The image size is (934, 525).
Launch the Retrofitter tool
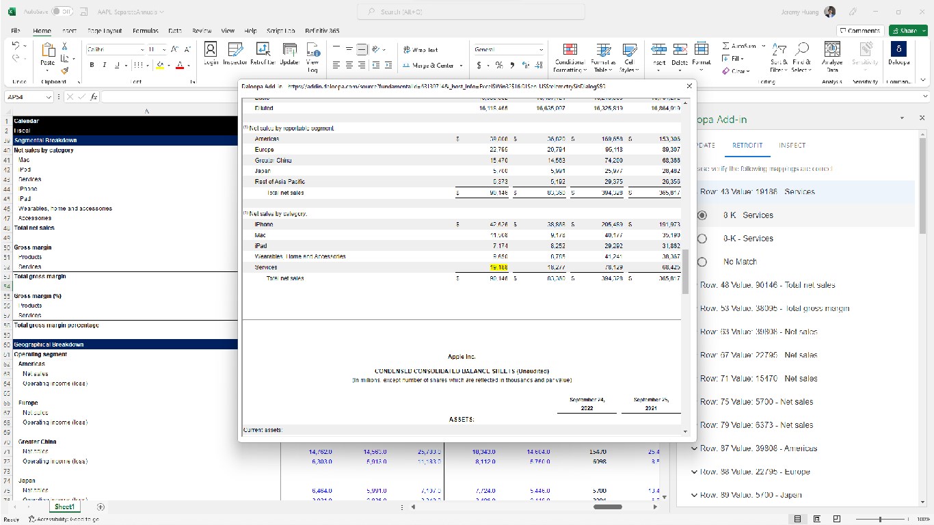pyautogui.click(x=263, y=53)
